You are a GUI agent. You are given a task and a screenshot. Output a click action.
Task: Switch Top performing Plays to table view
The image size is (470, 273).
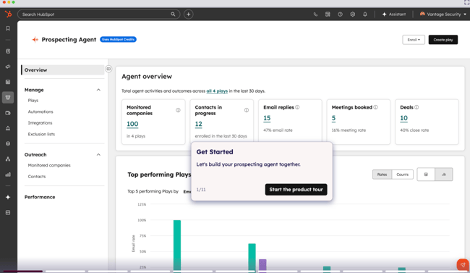click(x=426, y=175)
